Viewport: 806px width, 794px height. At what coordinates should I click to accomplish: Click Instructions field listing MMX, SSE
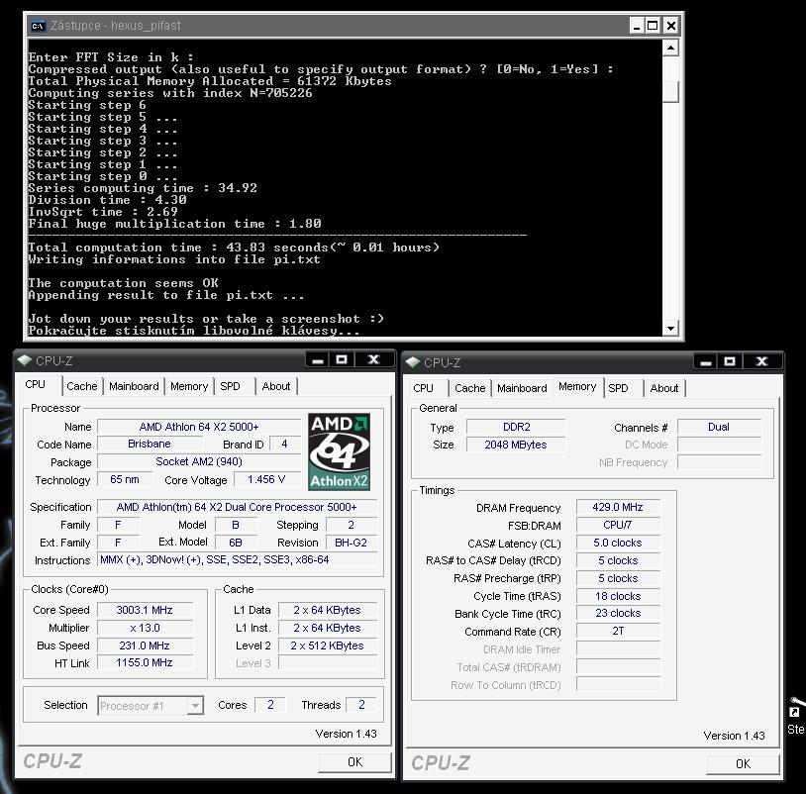tap(237, 559)
